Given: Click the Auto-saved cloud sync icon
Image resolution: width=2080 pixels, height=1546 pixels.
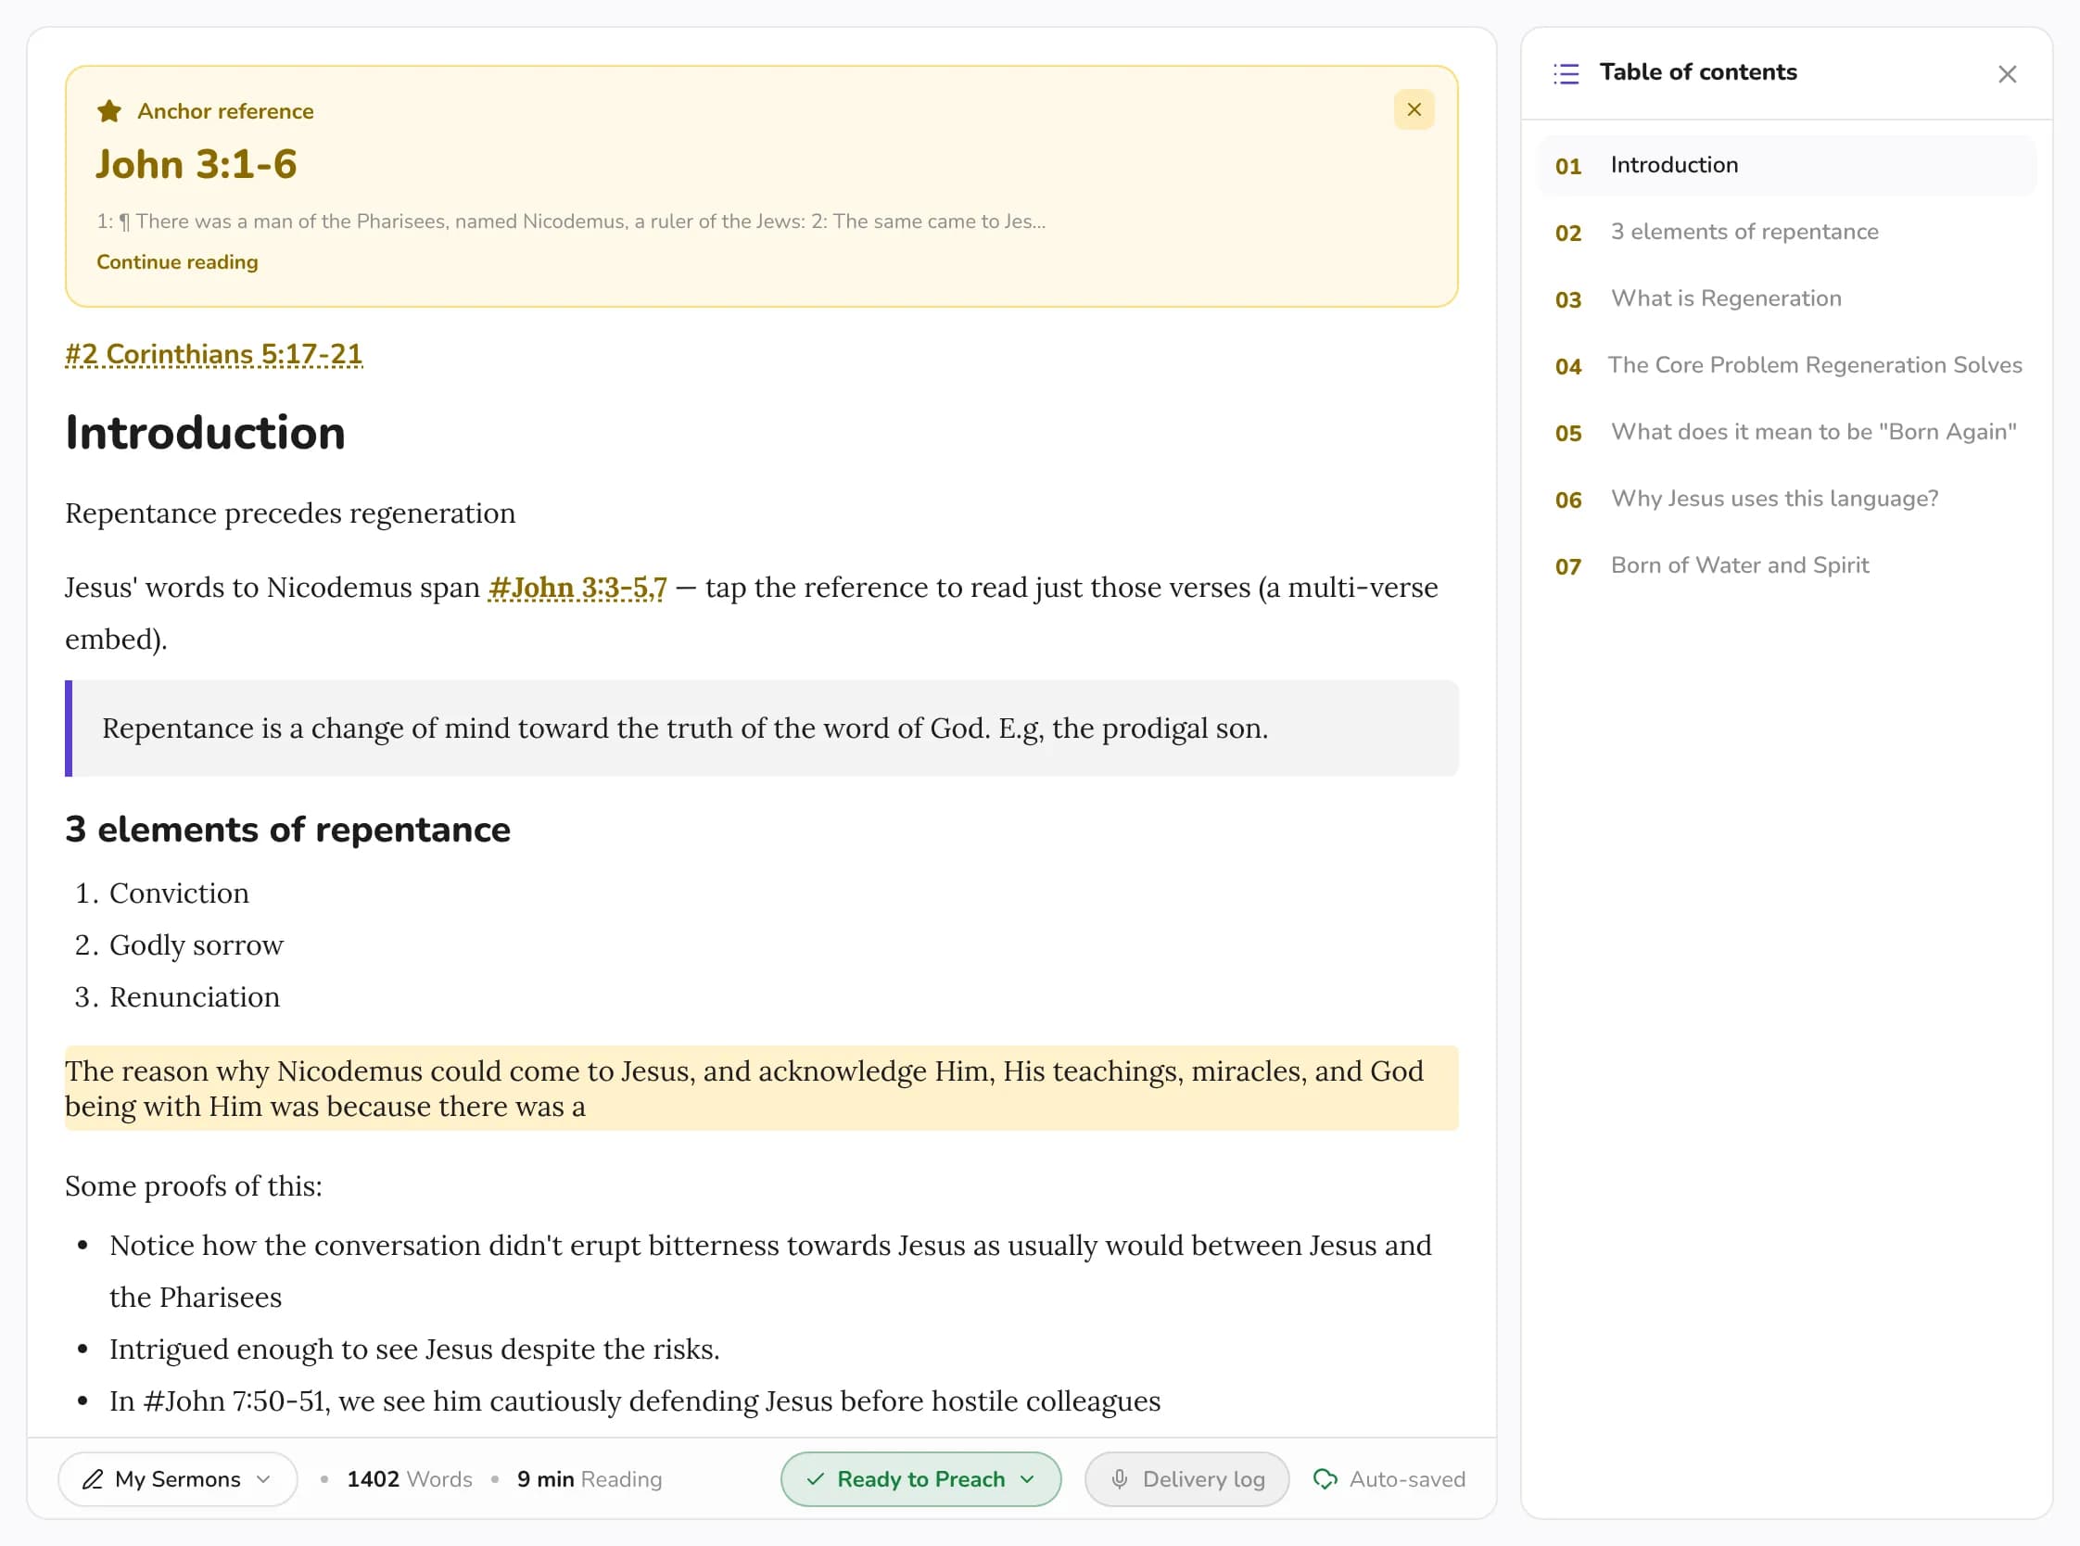Looking at the screenshot, I should click(x=1324, y=1478).
